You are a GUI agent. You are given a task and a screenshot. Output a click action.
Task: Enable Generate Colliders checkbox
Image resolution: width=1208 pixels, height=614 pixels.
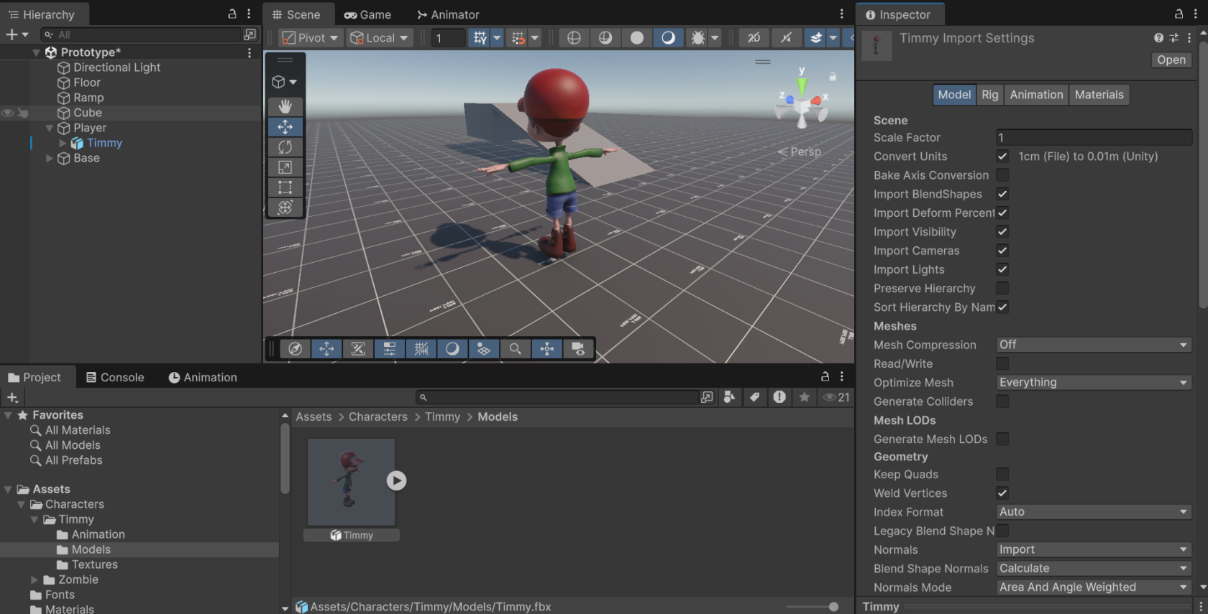pos(1002,401)
